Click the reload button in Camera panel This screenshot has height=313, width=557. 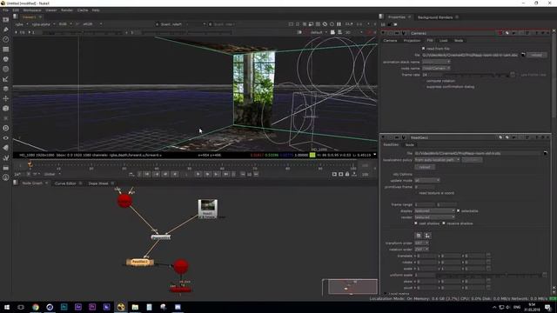point(536,55)
